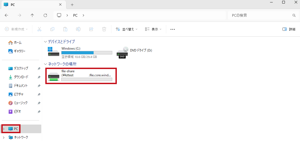The width and height of the screenshot is (300, 141).
Task: Open デスクトップ in the sidebar
Action: 18,68
